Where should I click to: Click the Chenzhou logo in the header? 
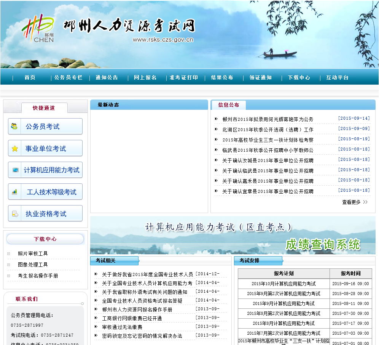(38, 28)
